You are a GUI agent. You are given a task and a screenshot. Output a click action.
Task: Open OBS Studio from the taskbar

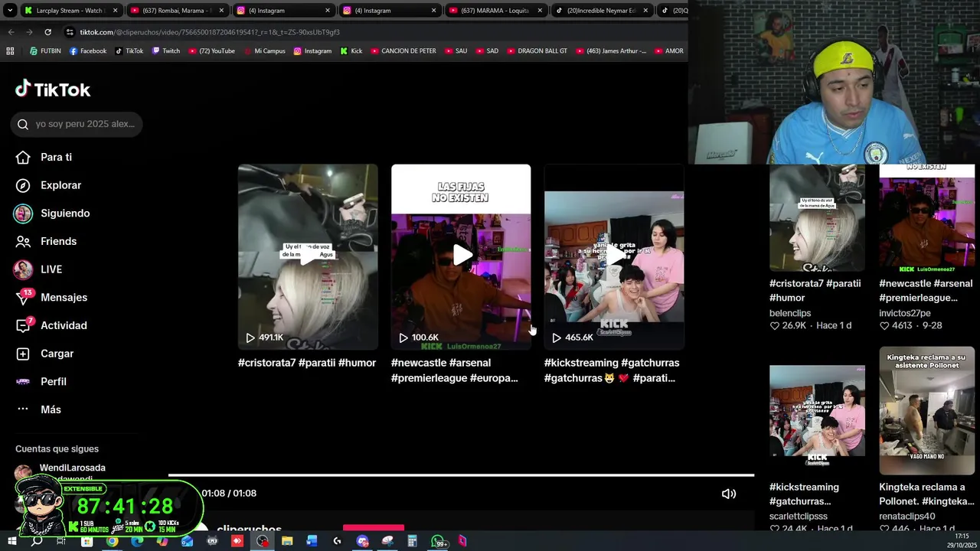click(263, 541)
